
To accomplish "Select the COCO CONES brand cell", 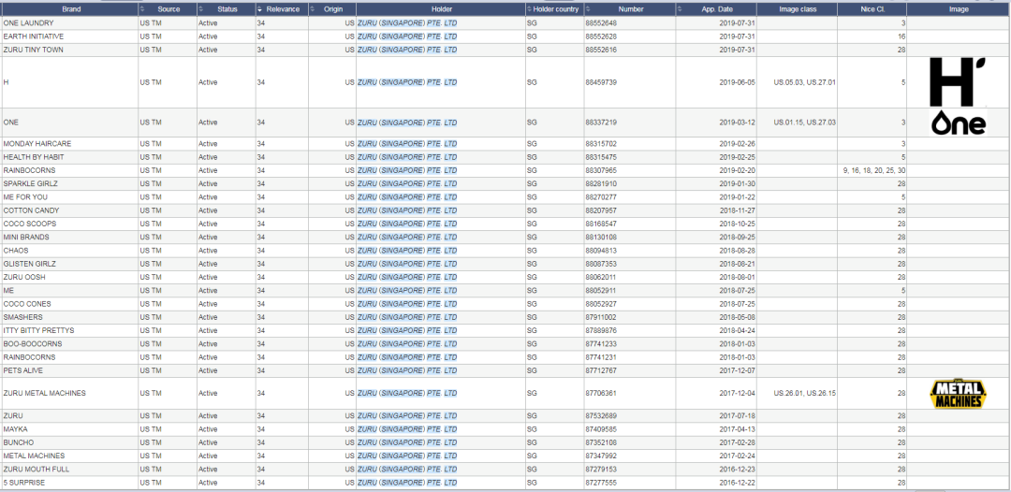I will pos(69,304).
